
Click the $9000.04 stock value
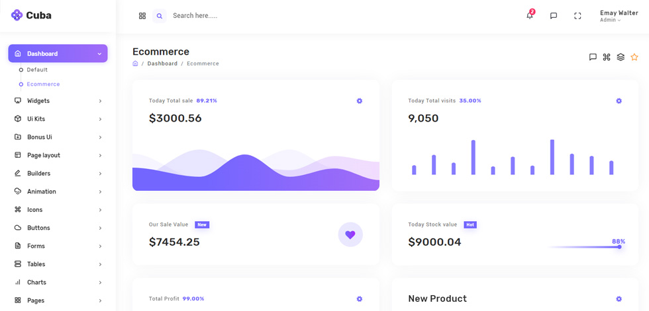pyautogui.click(x=434, y=242)
